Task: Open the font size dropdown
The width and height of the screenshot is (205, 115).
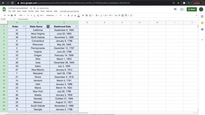Action: (62, 15)
